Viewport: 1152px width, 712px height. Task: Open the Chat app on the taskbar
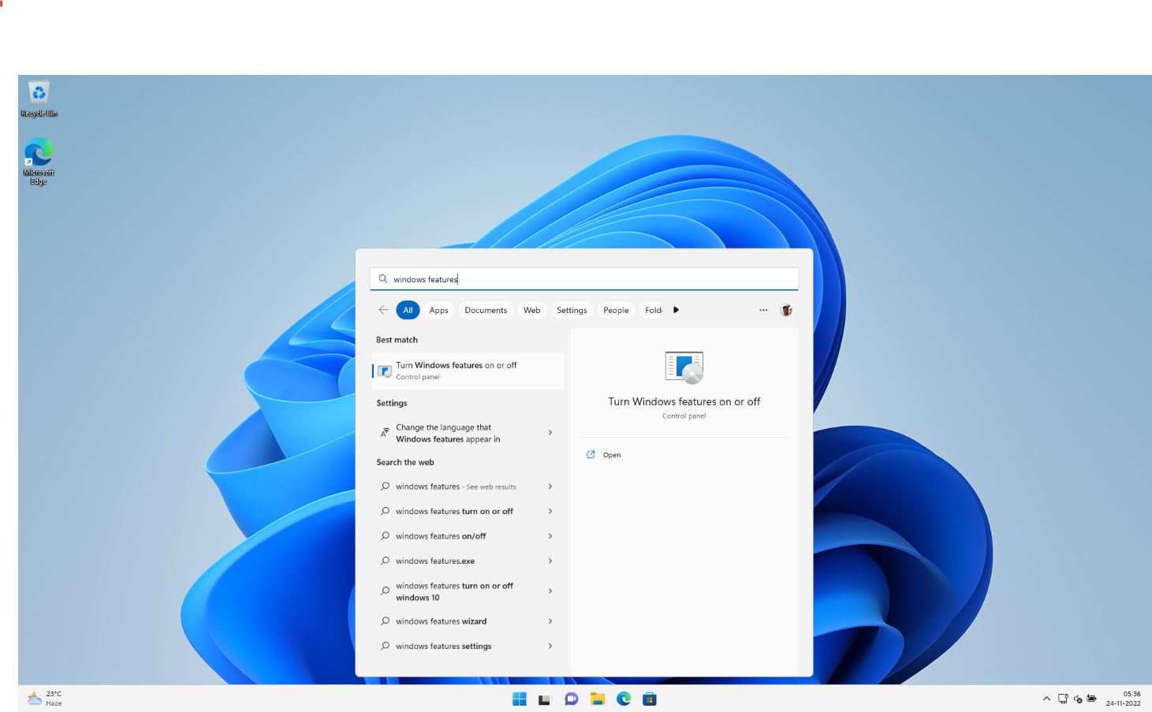[x=571, y=699]
